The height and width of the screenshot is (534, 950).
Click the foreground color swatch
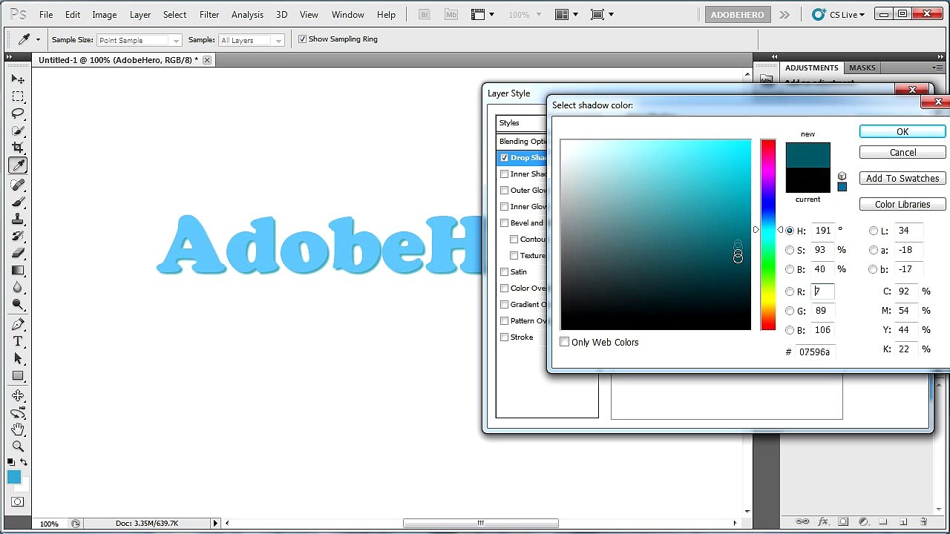pyautogui.click(x=14, y=477)
